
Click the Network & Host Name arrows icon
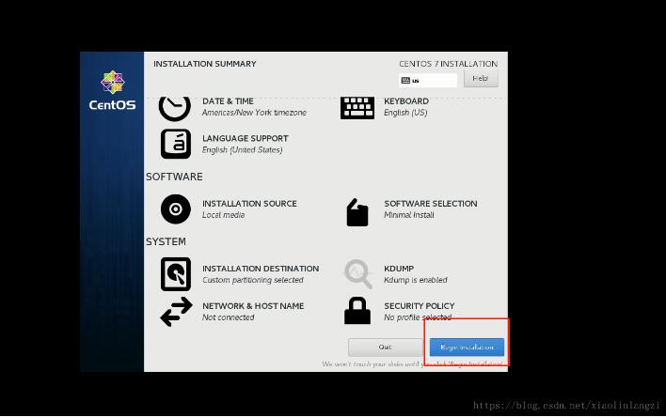click(176, 312)
